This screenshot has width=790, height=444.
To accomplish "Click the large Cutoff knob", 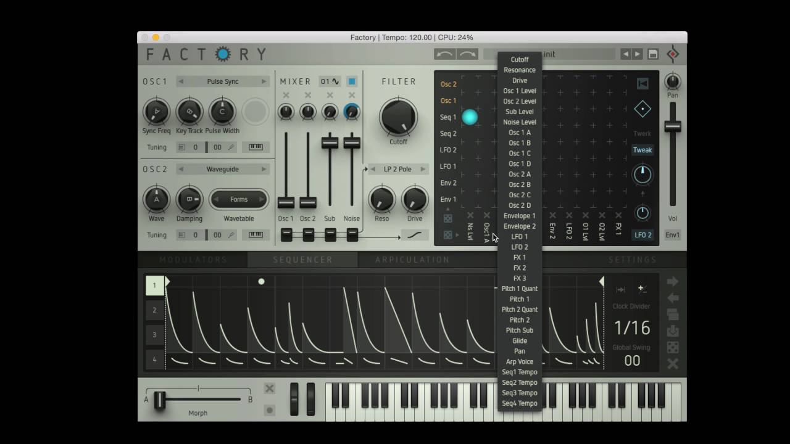I will tap(398, 117).
